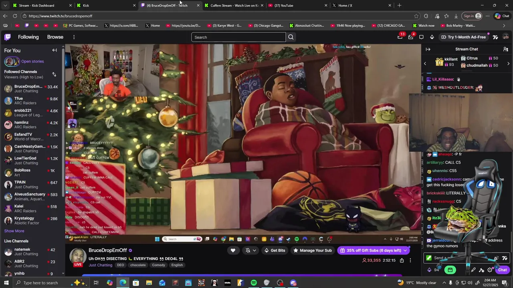Sort followed channels by viewers
Image resolution: width=513 pixels, height=288 pixels.
54,74
